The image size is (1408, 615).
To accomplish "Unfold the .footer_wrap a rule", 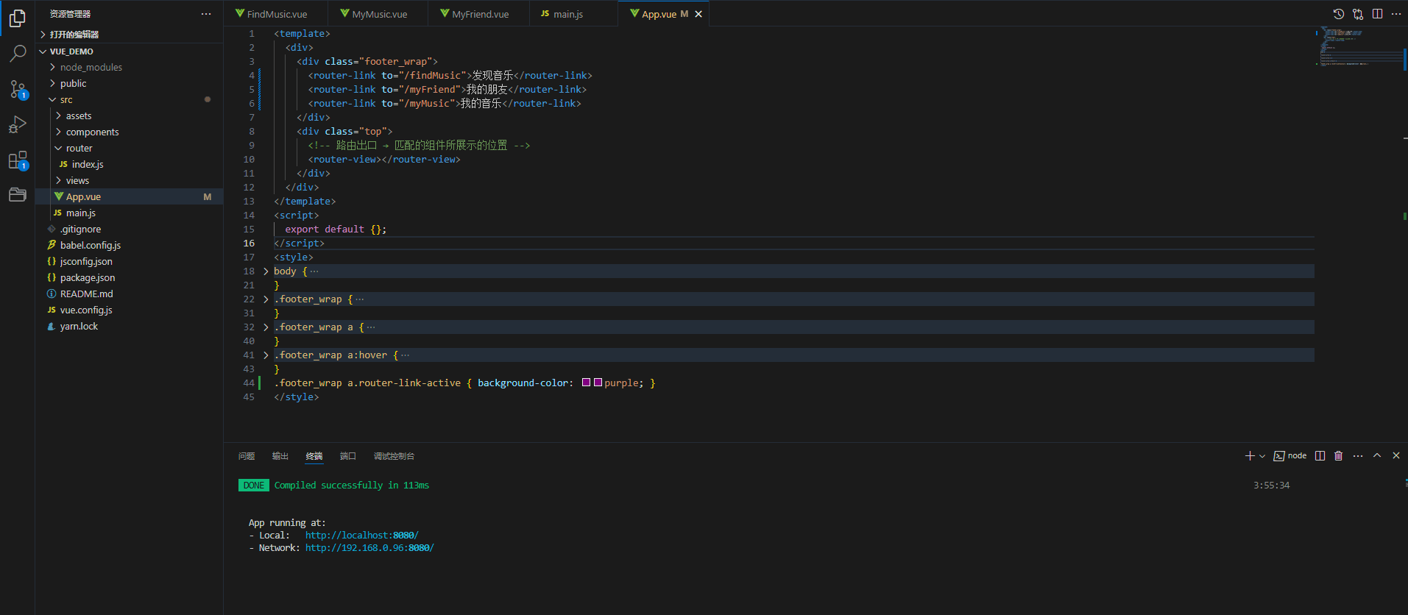I will (266, 327).
